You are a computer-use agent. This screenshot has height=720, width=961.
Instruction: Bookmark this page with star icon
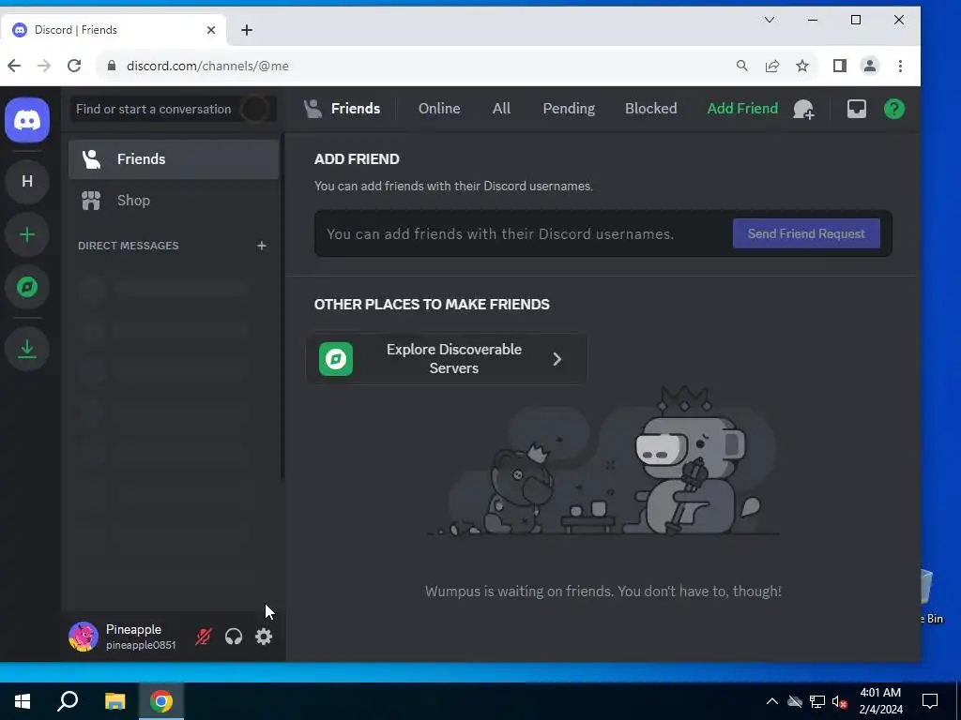click(x=802, y=66)
